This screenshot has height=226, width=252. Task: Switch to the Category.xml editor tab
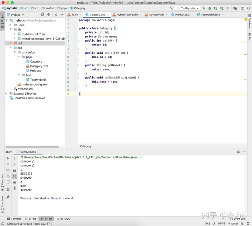(156, 15)
